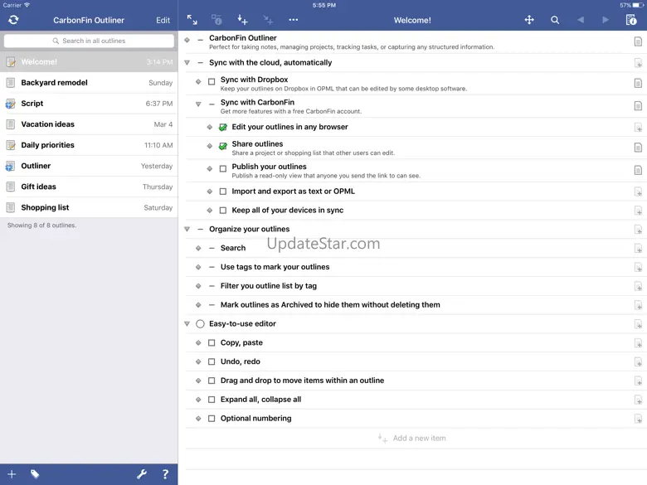This screenshot has height=485, width=647.
Task: Tap the diamond handle beside Use tags item
Action: [198, 267]
